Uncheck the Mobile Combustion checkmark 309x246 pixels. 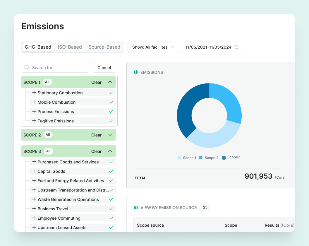pos(111,102)
